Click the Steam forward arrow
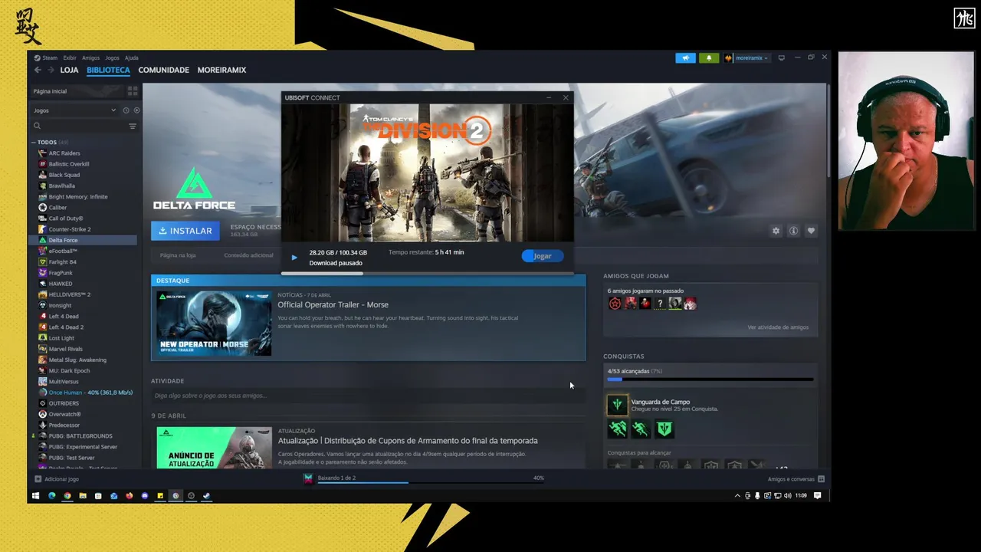 (x=51, y=70)
